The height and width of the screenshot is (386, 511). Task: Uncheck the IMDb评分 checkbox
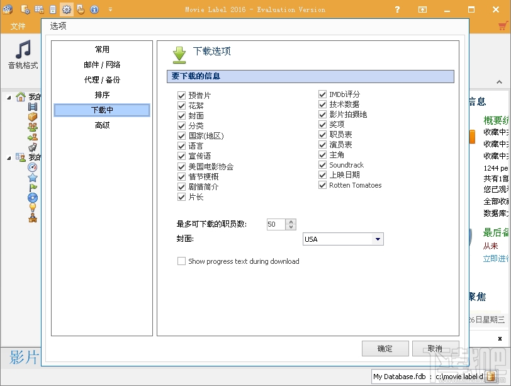323,94
